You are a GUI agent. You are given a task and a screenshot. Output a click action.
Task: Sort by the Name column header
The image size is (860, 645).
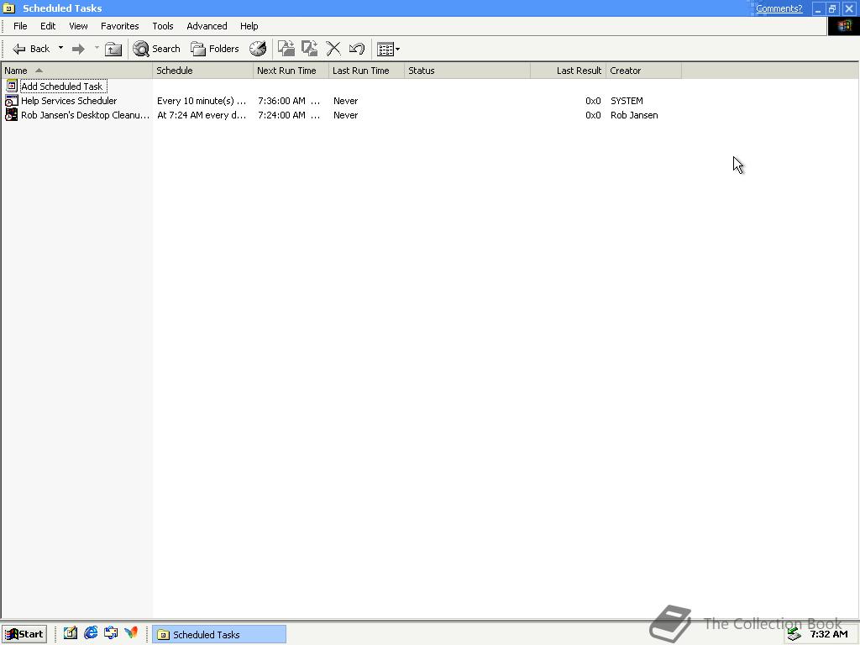pos(76,71)
